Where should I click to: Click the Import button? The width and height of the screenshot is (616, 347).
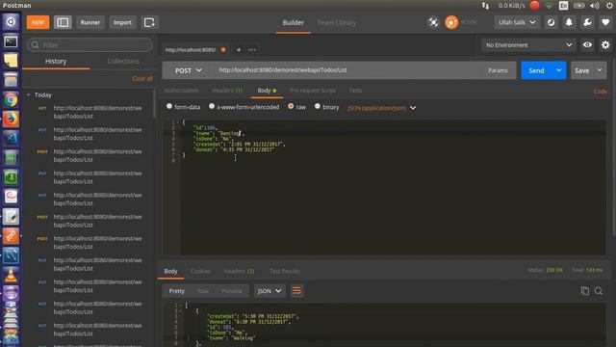click(x=122, y=22)
